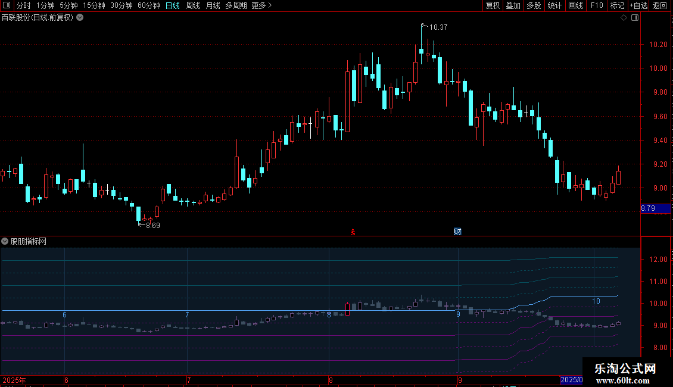673x387 pixels.
Task: Select the 15分钟 period tab
Action: click(x=94, y=5)
